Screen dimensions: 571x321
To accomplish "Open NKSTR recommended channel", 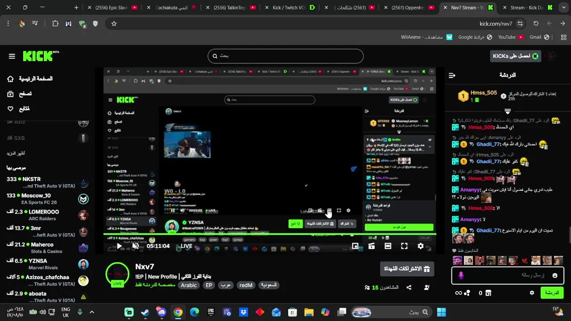I will (x=47, y=182).
